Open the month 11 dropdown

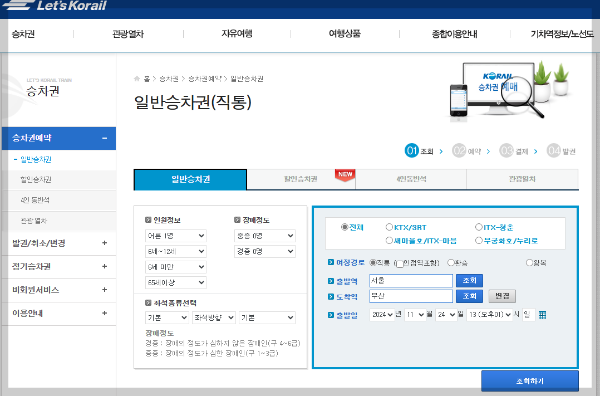(x=415, y=315)
